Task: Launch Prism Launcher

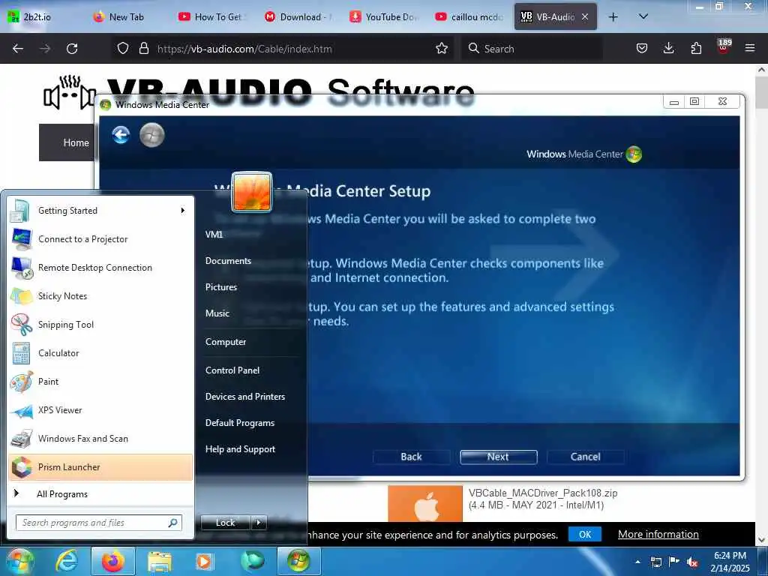Action: [100, 466]
